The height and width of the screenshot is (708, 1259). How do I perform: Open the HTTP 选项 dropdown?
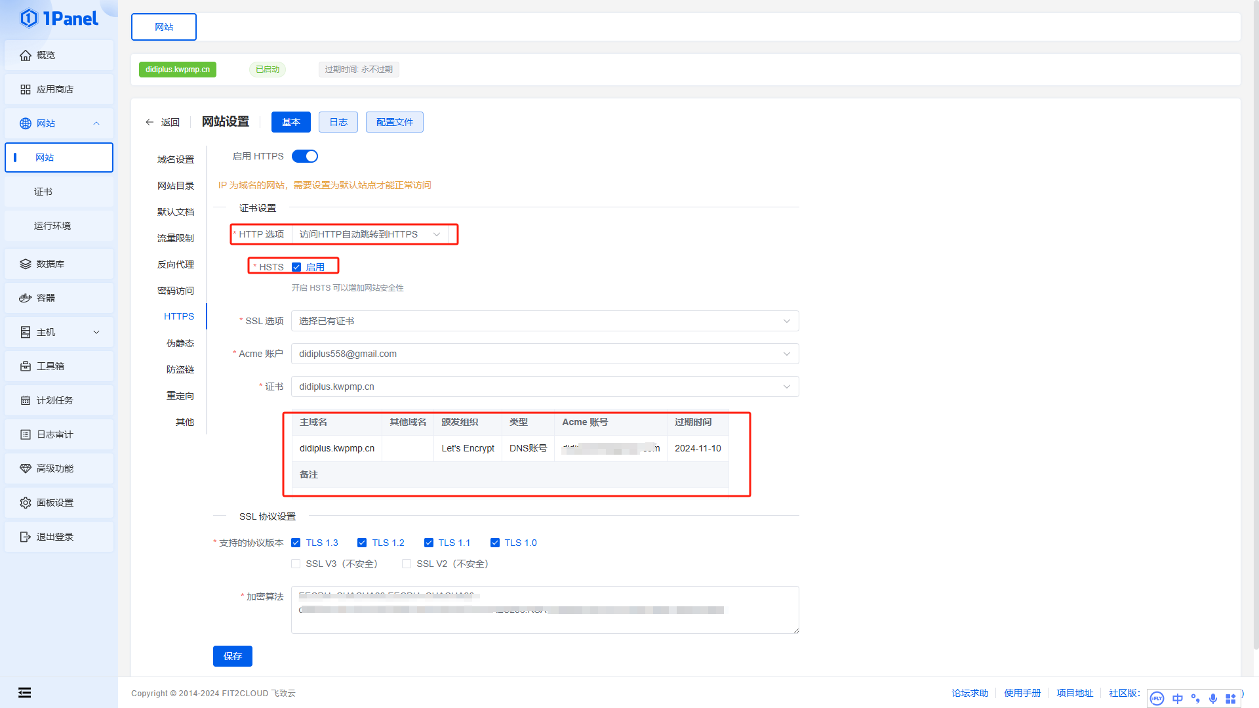coord(370,234)
